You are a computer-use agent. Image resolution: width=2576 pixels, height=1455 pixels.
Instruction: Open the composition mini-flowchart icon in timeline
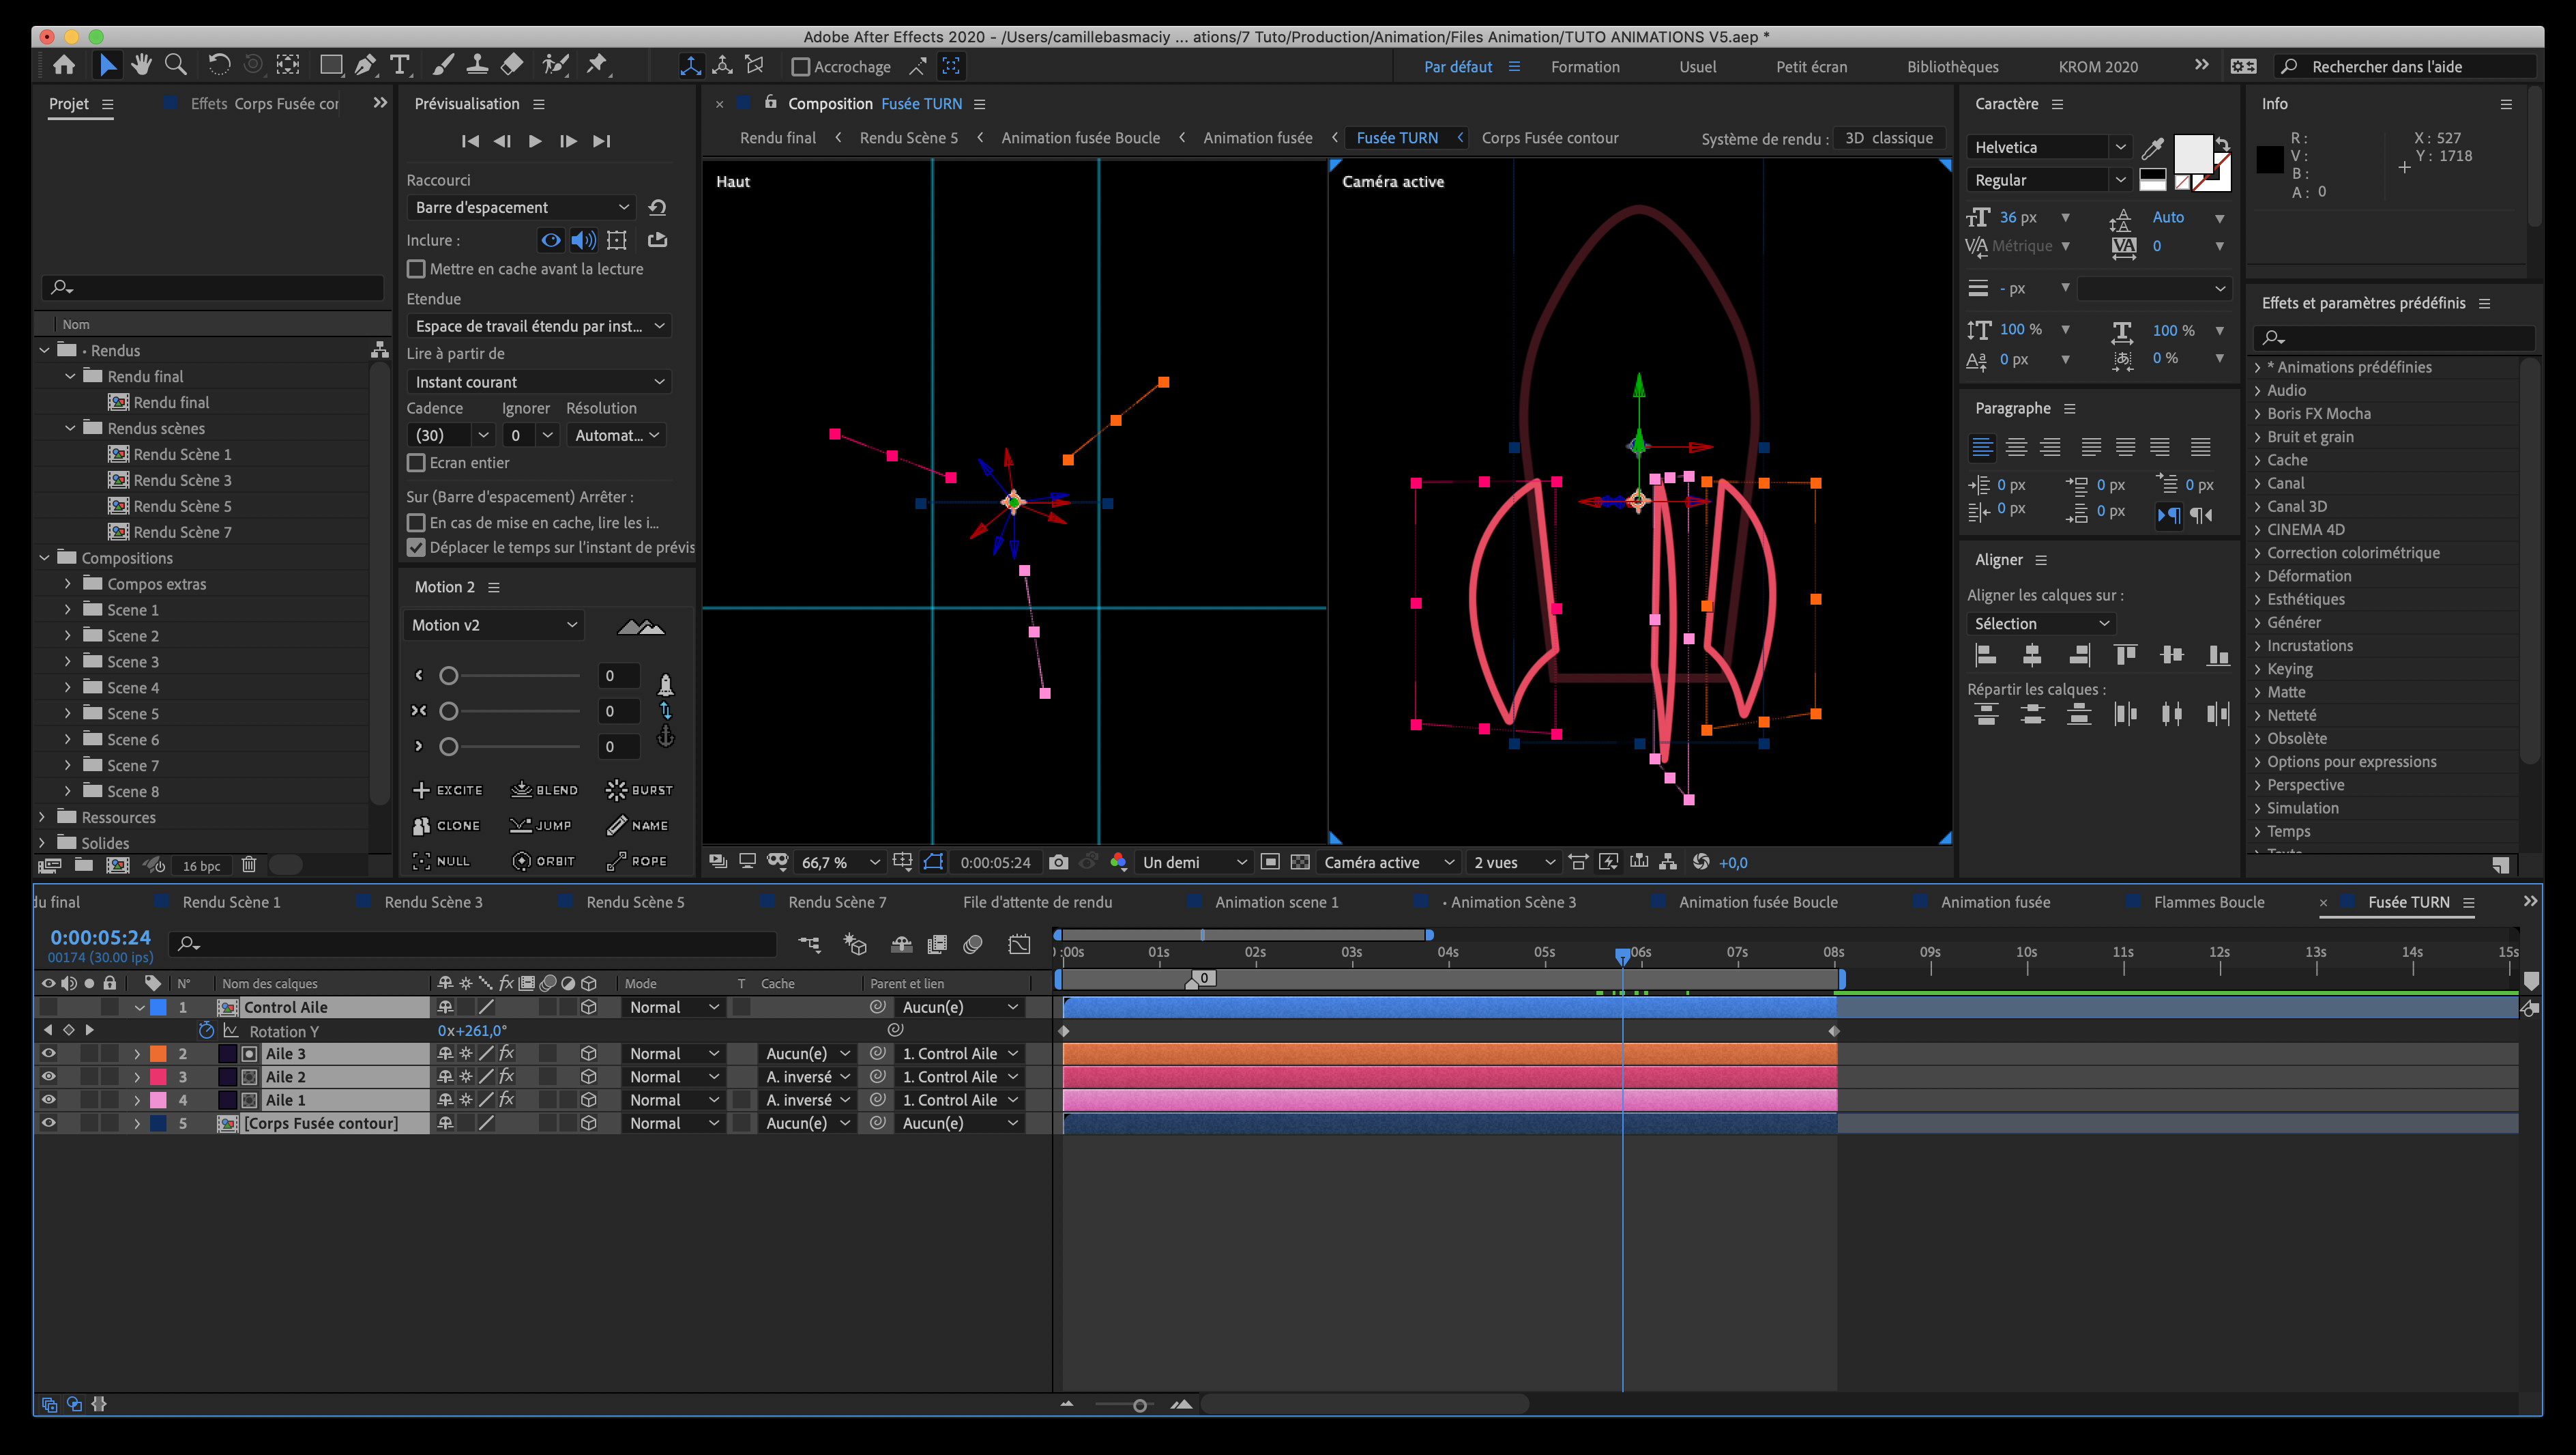(809, 944)
